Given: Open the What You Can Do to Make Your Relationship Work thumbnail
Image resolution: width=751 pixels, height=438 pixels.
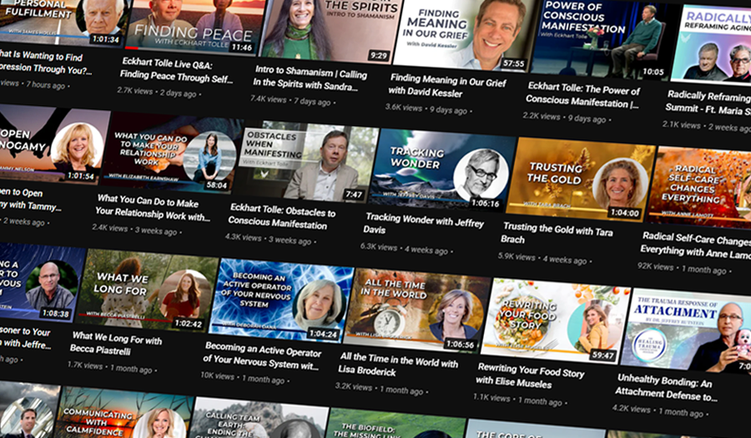Looking at the screenshot, I should [x=171, y=154].
